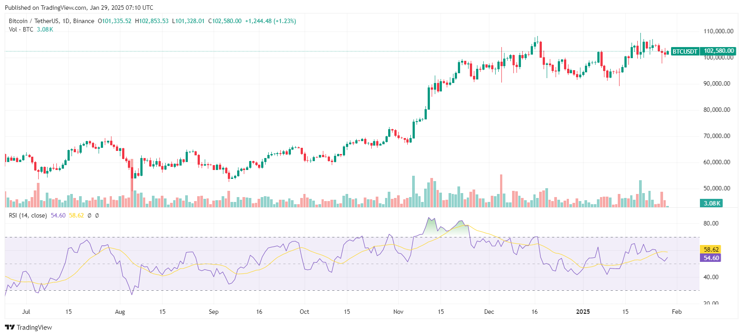This screenshot has height=336, width=743.
Task: Click the BTCUSDT symbol tag on price axis
Action: tap(685, 51)
